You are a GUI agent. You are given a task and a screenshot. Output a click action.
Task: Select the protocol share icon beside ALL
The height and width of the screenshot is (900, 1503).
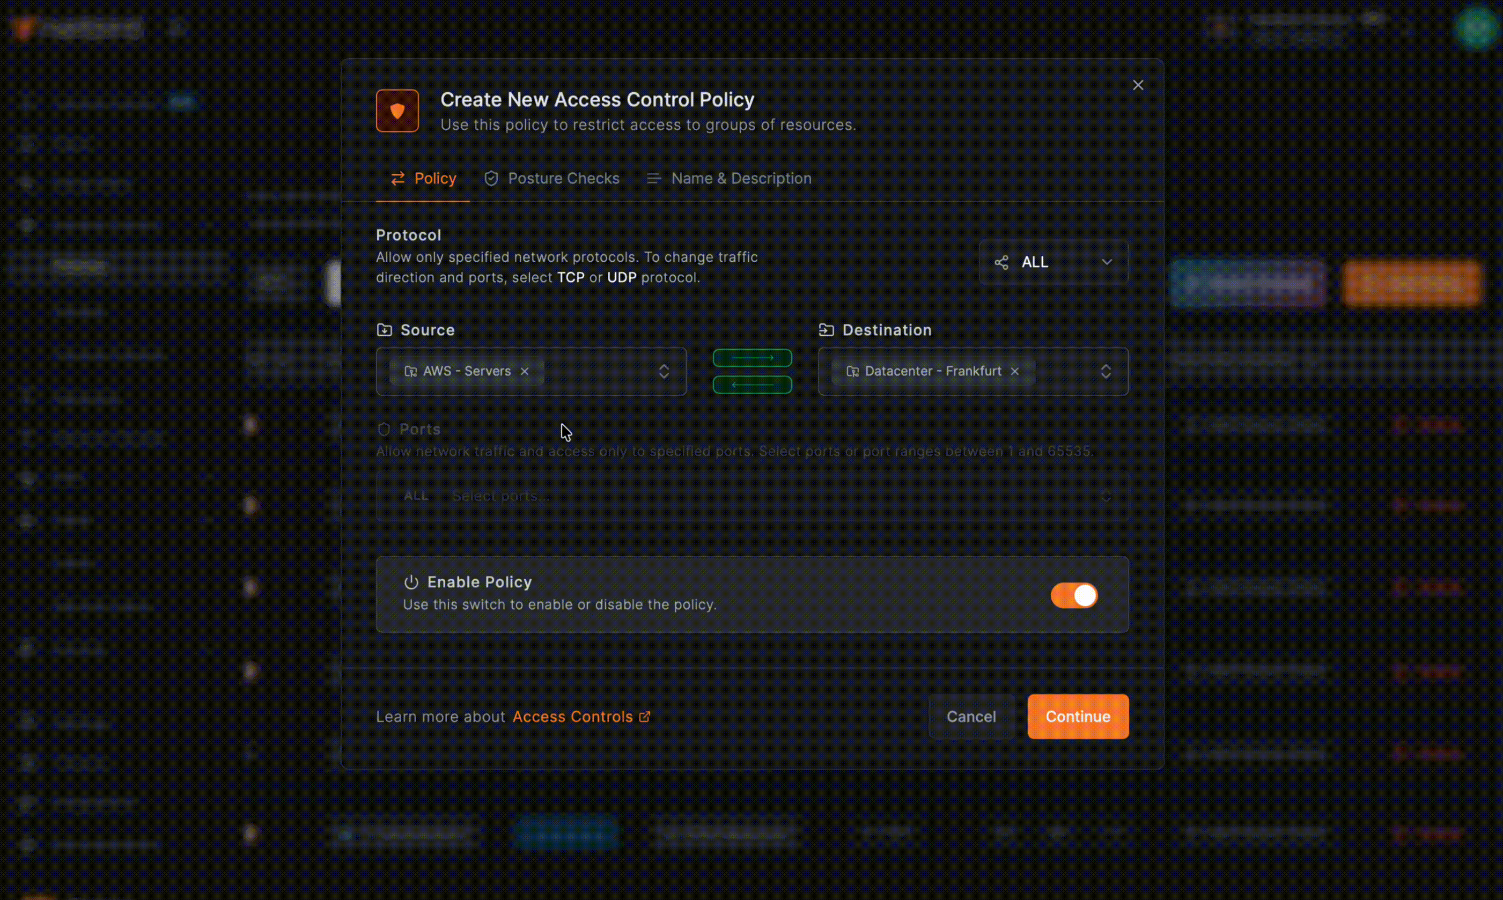pyautogui.click(x=1001, y=262)
